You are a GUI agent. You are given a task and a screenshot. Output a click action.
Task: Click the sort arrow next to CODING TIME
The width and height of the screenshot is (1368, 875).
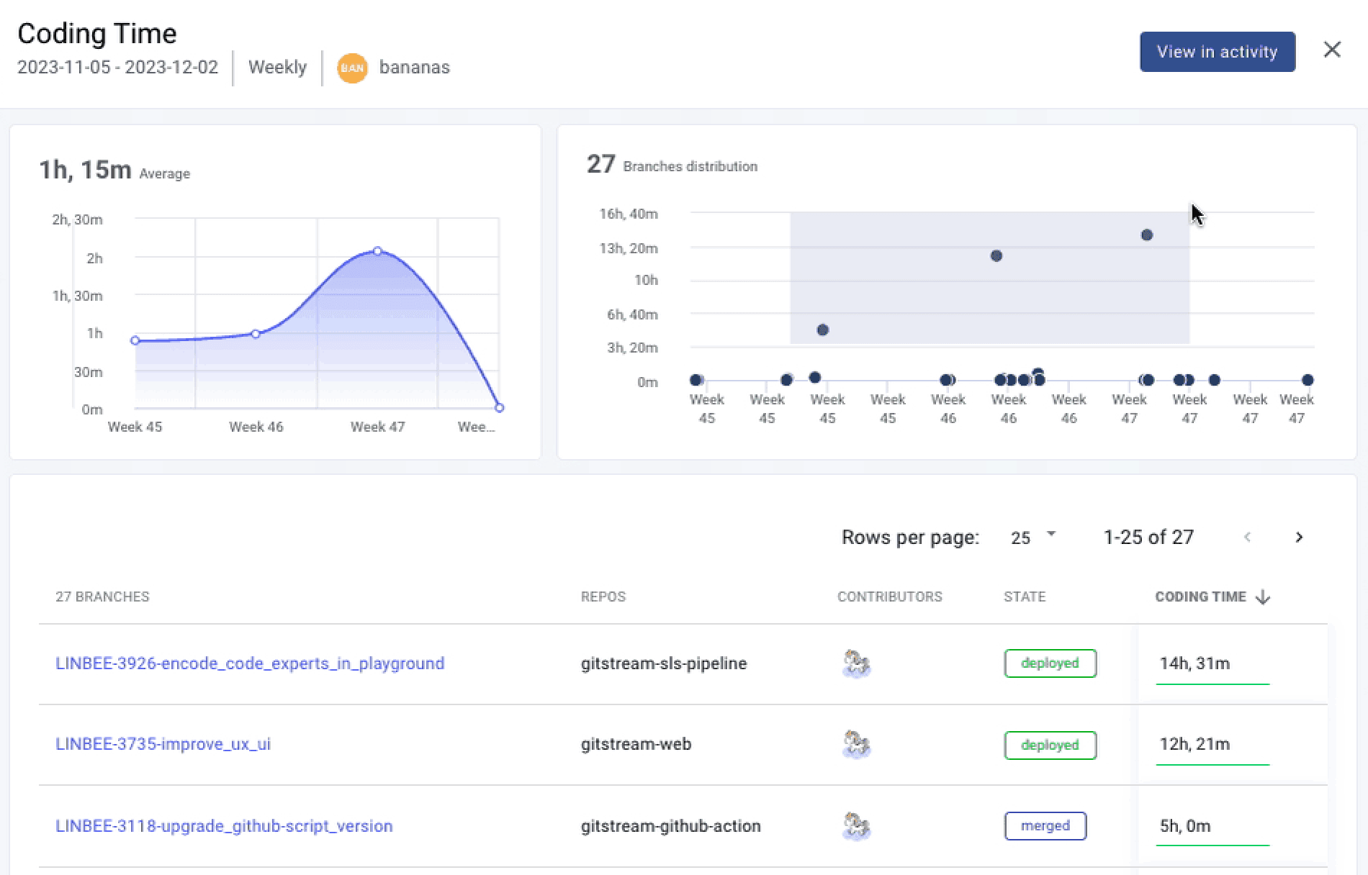(1264, 597)
